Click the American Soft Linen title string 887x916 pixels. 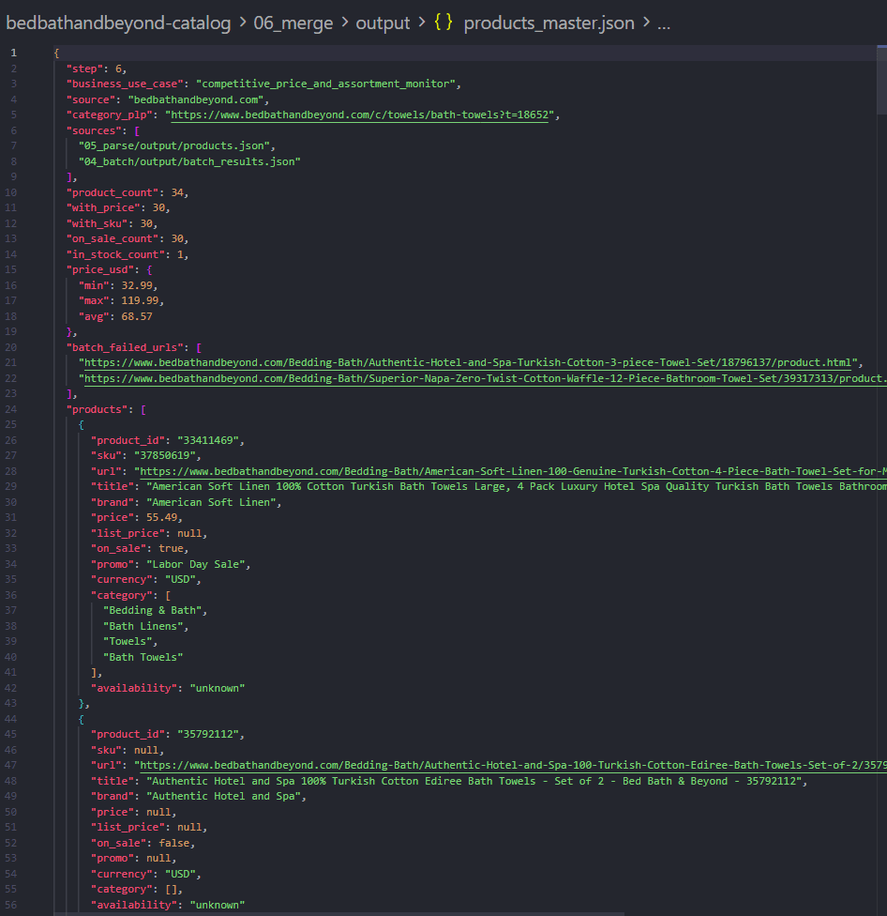(x=517, y=486)
